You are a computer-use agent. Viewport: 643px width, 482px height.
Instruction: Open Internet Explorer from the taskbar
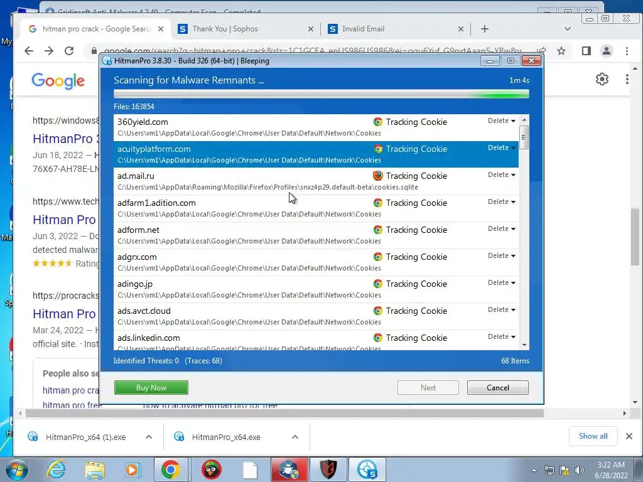(x=56, y=469)
